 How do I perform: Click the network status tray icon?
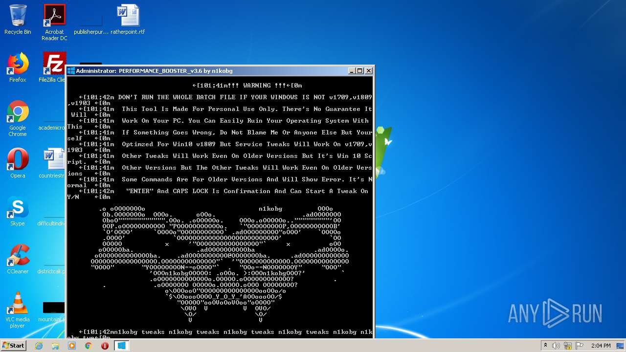click(568, 346)
